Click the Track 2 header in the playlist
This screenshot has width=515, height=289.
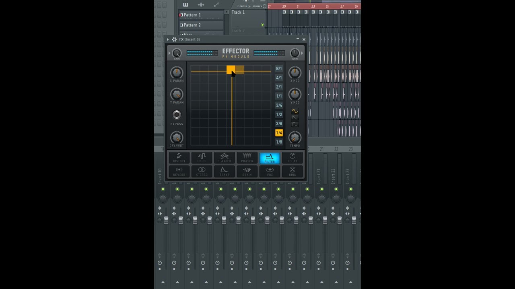pyautogui.click(x=249, y=31)
